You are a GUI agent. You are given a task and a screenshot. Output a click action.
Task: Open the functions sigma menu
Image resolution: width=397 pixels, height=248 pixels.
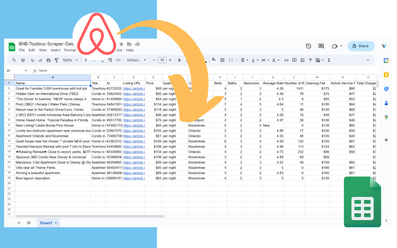point(329,60)
